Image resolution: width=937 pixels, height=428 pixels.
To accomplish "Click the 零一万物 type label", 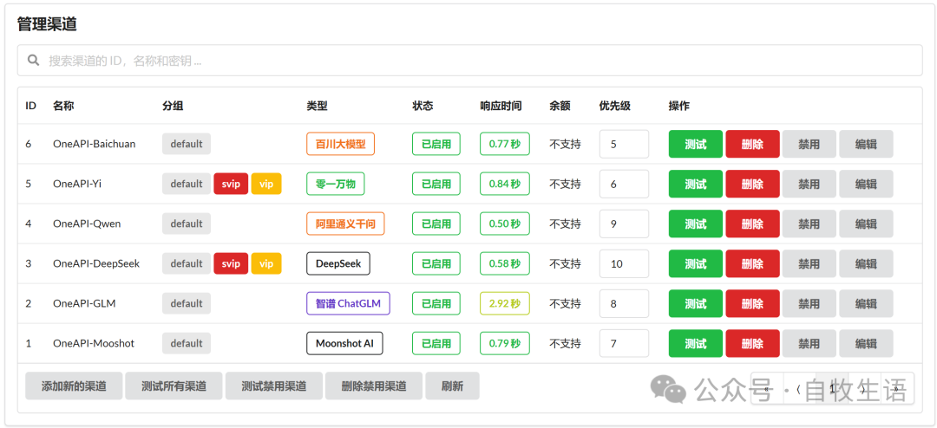I will 335,184.
